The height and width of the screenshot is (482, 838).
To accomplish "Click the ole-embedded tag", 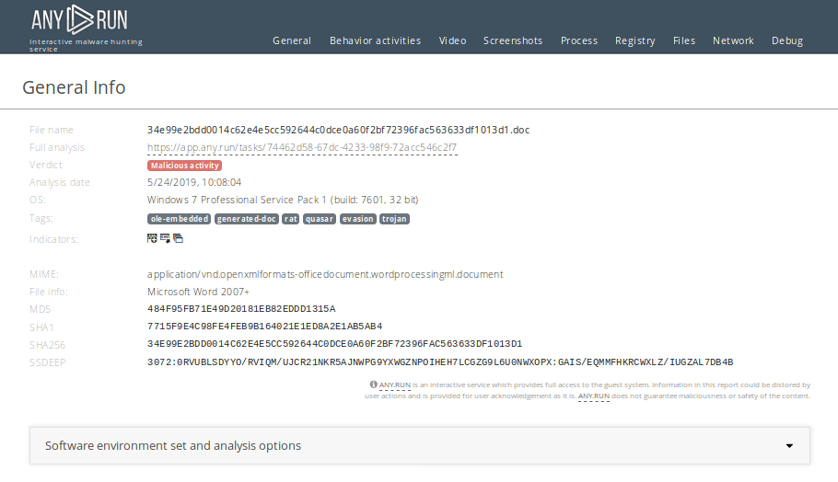I will pyautogui.click(x=179, y=219).
